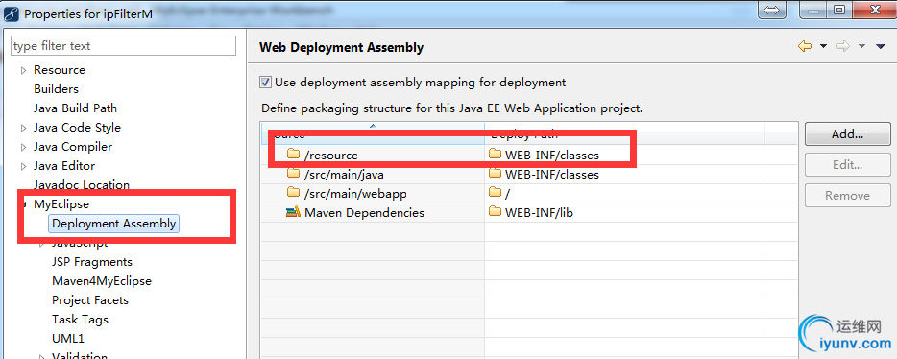Screen dimensions: 897x359
Task: Click the Properties dialog title bar icon
Action: (12, 13)
